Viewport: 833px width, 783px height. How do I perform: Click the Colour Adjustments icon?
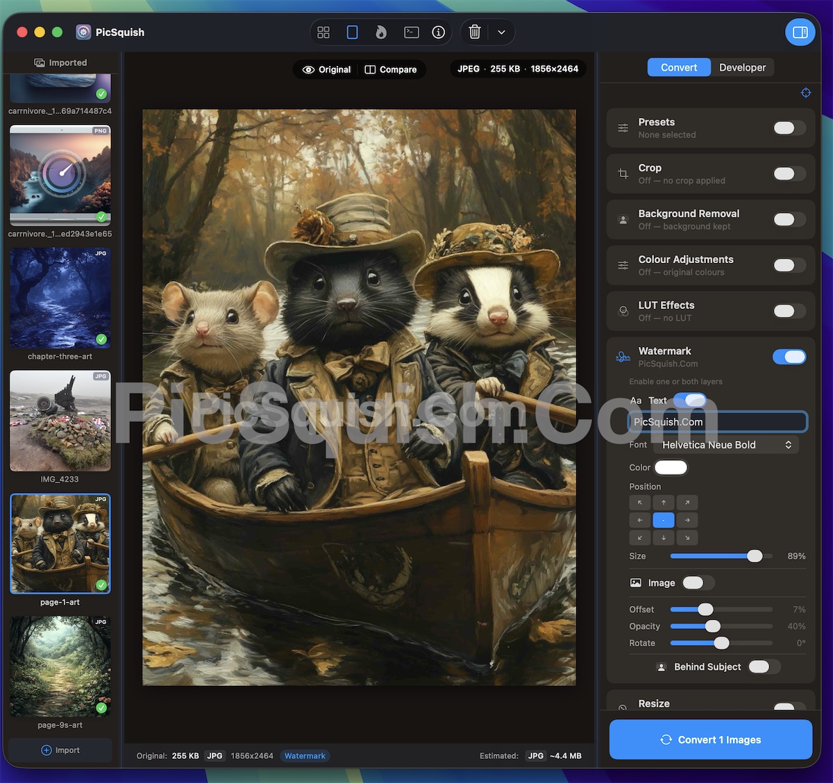(x=623, y=265)
